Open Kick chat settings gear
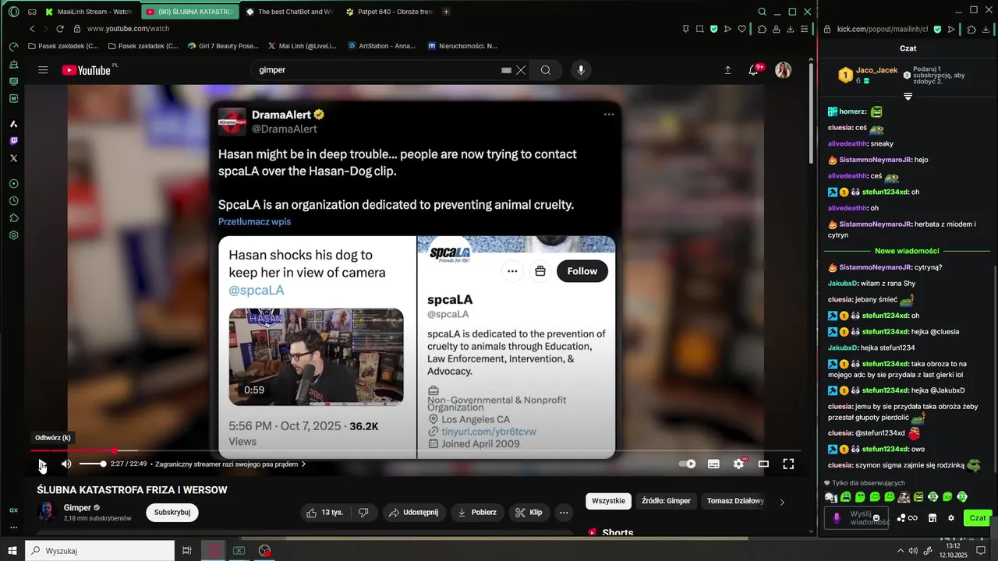 (x=950, y=518)
